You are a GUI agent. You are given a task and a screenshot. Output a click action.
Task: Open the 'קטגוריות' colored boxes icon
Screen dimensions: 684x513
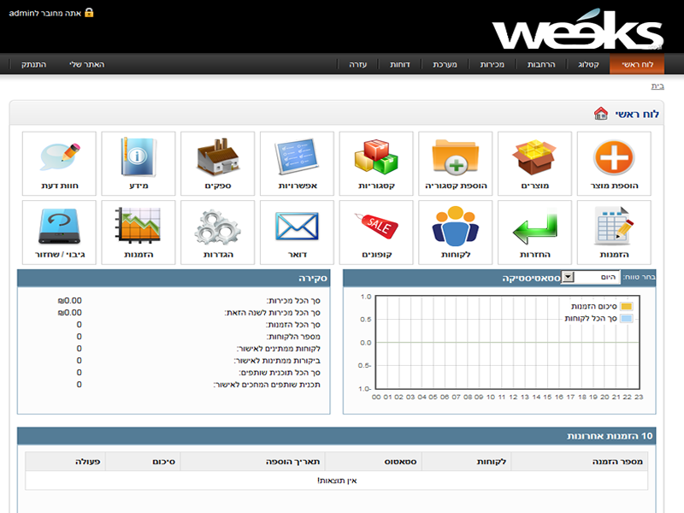click(x=376, y=158)
